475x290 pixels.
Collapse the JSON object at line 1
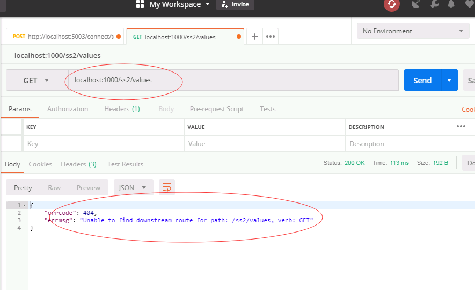coord(25,206)
